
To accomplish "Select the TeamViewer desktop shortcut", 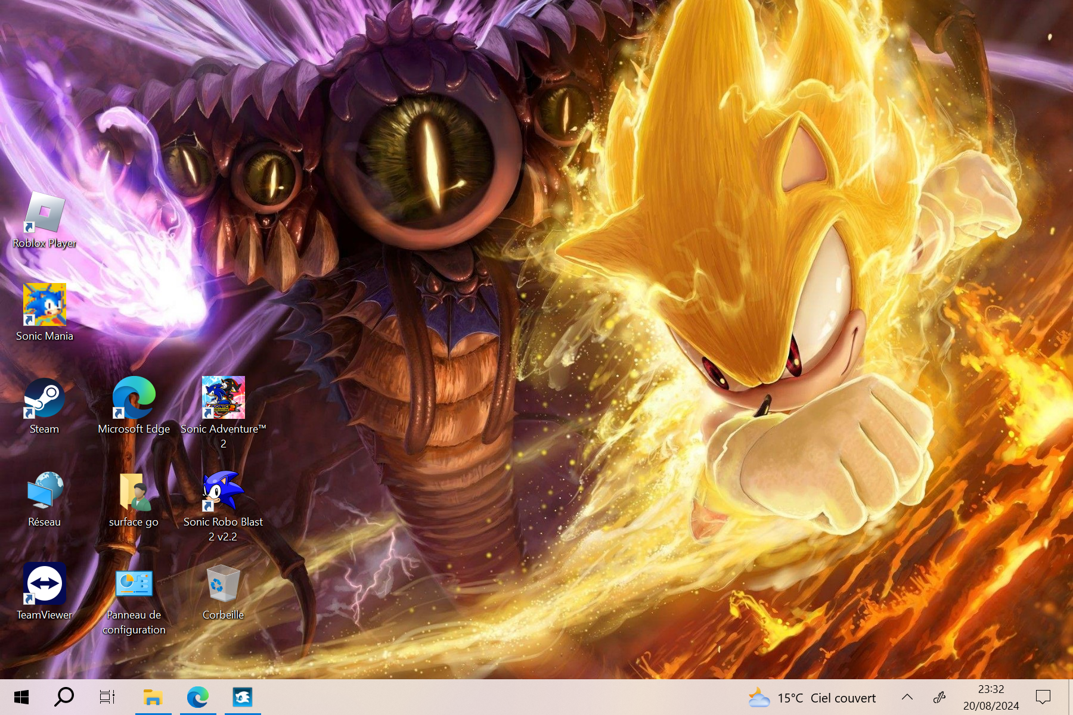I will pos(45,592).
